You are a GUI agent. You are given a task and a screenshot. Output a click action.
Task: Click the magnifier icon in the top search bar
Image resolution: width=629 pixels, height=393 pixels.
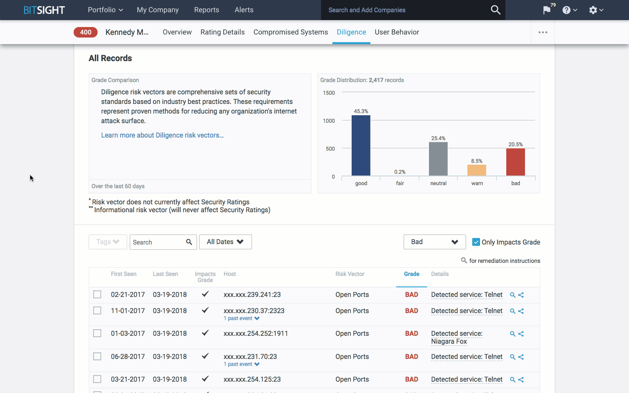[x=495, y=10]
